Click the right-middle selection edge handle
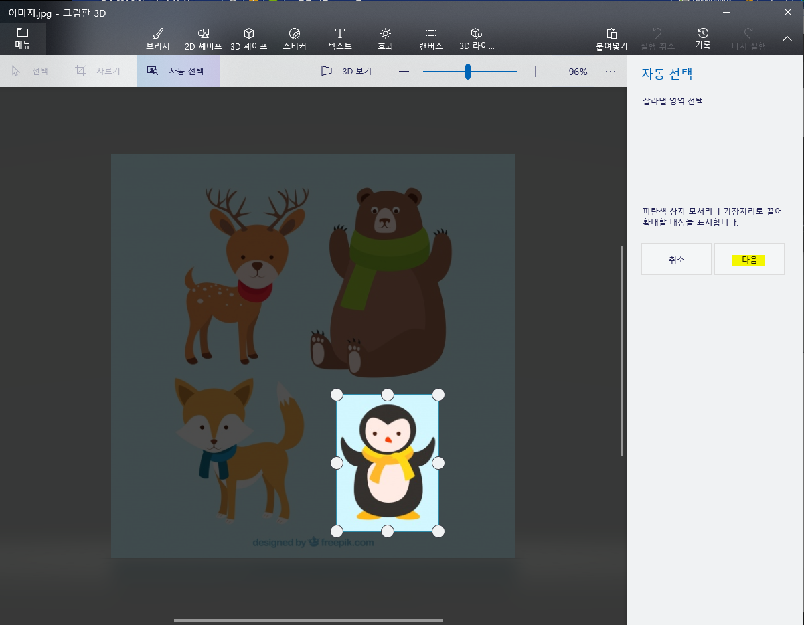 tap(438, 463)
